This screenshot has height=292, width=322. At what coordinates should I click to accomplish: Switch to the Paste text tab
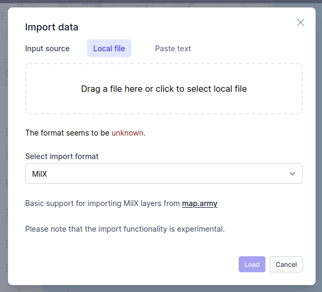(173, 49)
